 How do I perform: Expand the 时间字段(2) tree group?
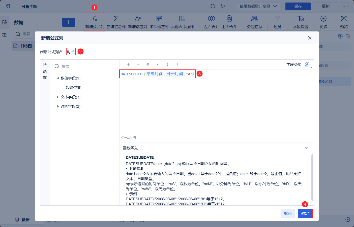coord(58,106)
